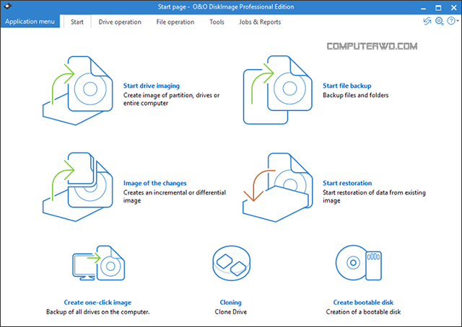The image size is (462, 327).
Task: Open the Jobs & Reports tab
Action: (260, 22)
